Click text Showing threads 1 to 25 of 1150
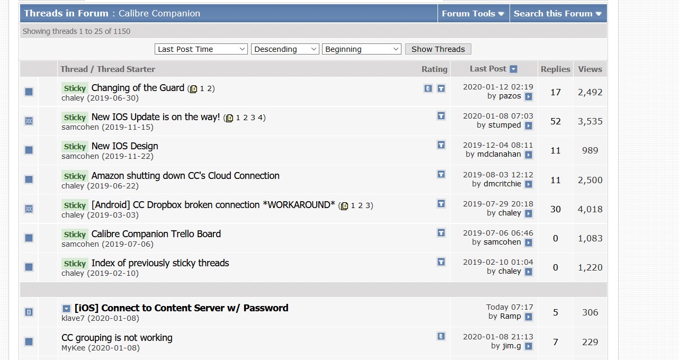 (76, 31)
